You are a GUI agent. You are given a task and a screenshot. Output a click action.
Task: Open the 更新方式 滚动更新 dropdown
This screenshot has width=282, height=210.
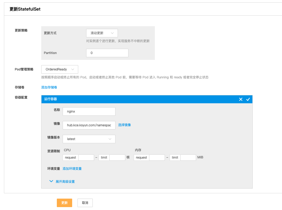(102, 33)
